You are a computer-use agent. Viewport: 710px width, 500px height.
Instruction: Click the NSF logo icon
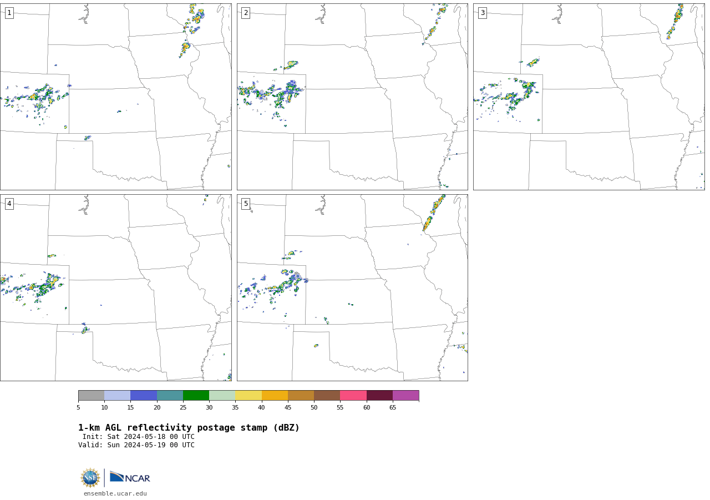(x=90, y=478)
